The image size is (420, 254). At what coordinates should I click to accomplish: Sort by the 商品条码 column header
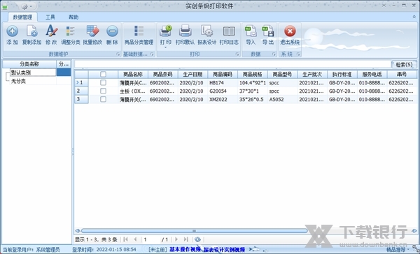pos(163,74)
